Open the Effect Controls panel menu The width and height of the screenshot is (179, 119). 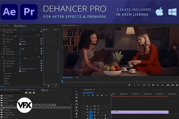pyautogui.click(x=25, y=25)
